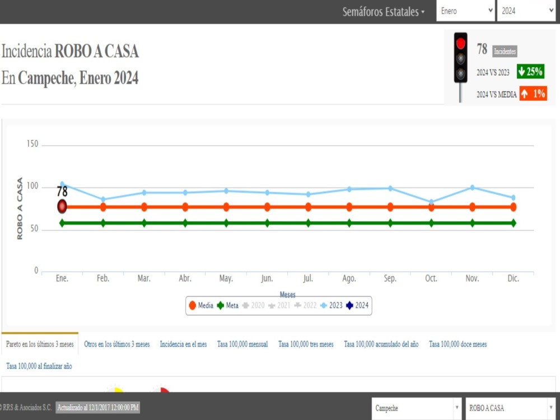560x420 pixels.
Task: Hide the 2023 series in legend
Action: coord(332,306)
